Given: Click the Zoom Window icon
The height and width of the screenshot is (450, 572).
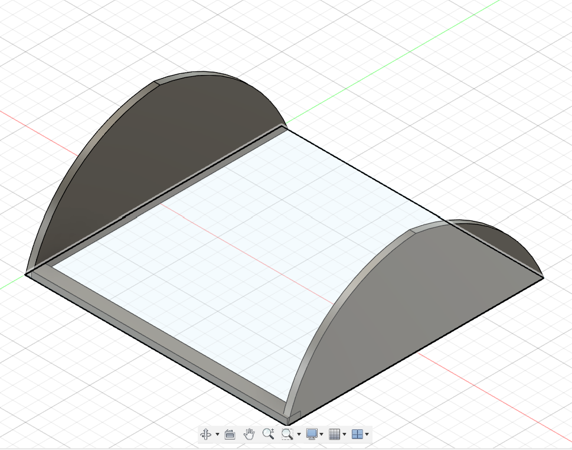Looking at the screenshot, I should [x=287, y=434].
